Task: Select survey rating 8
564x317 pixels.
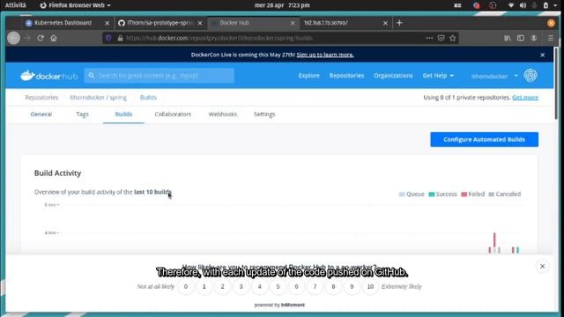Action: 333,286
